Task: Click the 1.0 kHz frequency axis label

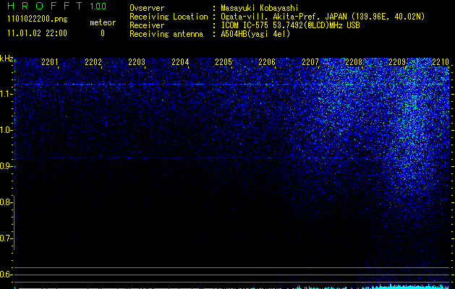Action: click(x=5, y=130)
